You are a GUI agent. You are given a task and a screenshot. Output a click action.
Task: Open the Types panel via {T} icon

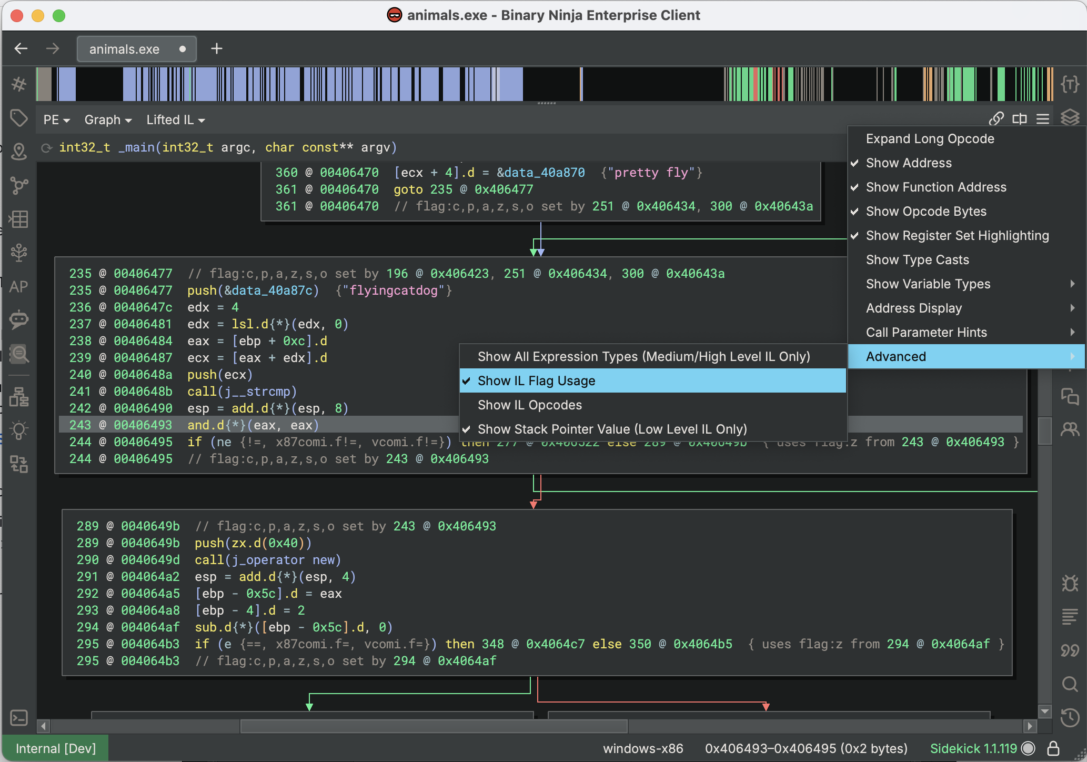pyautogui.click(x=1071, y=83)
